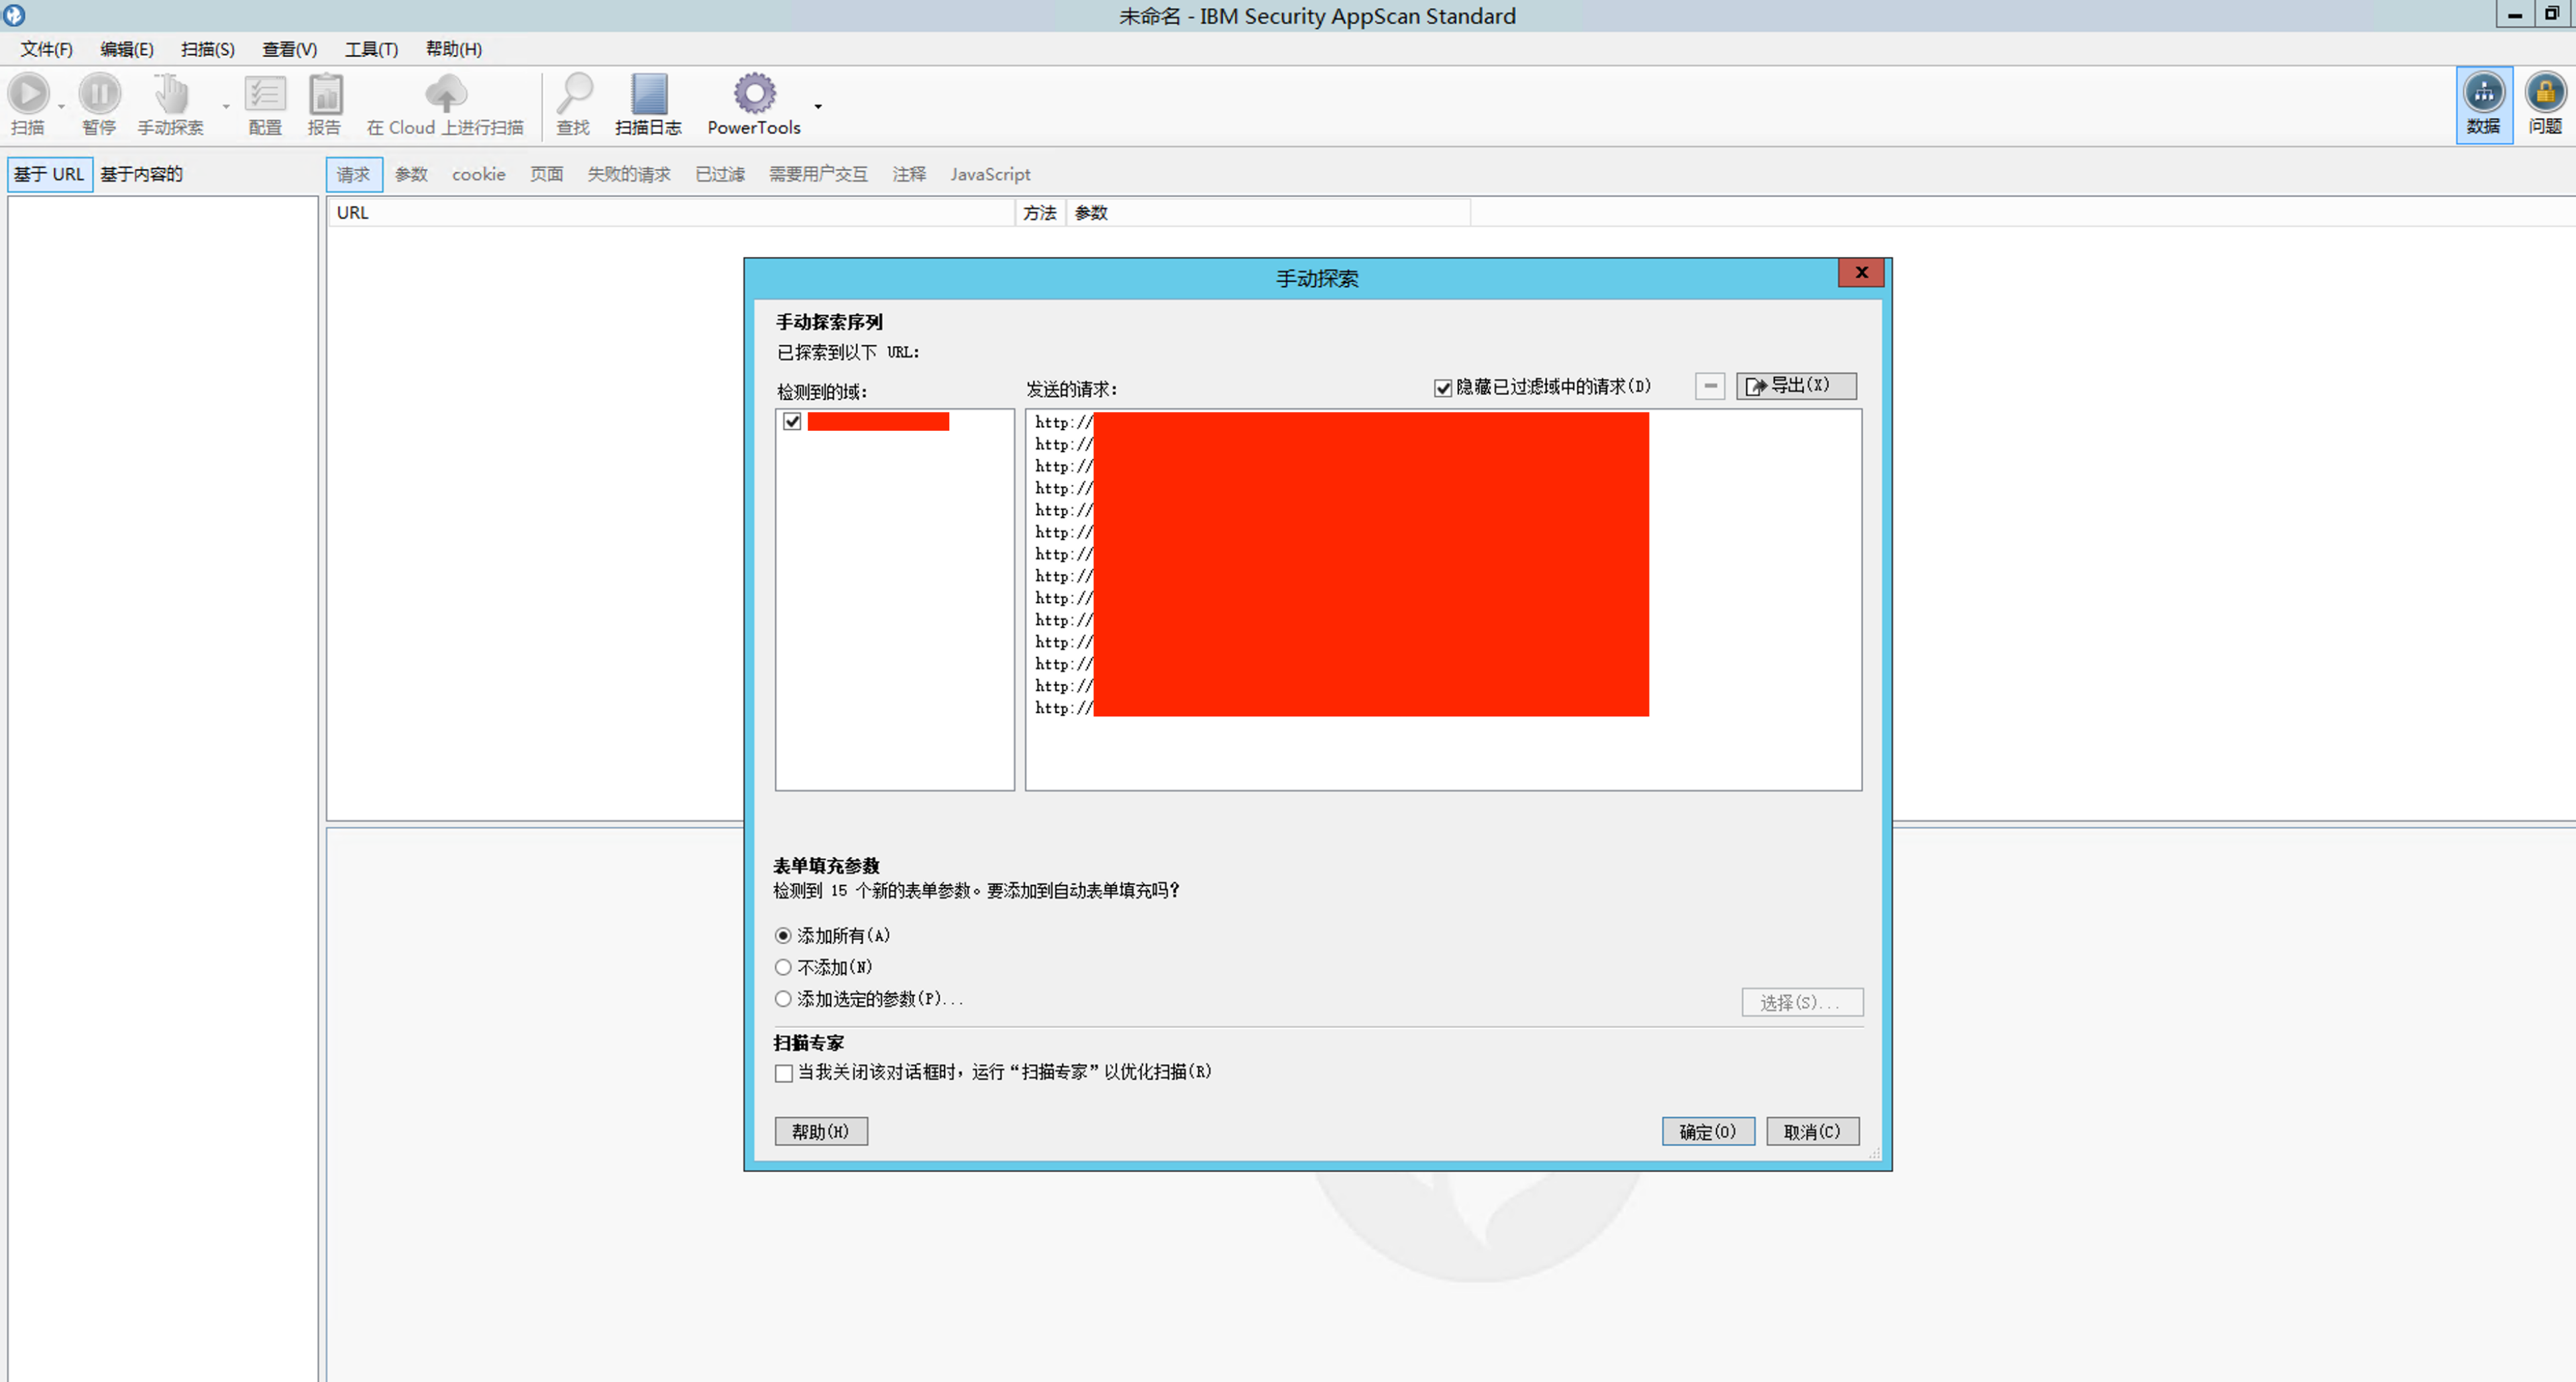Select the 需要用户交互 tab

[x=818, y=174]
